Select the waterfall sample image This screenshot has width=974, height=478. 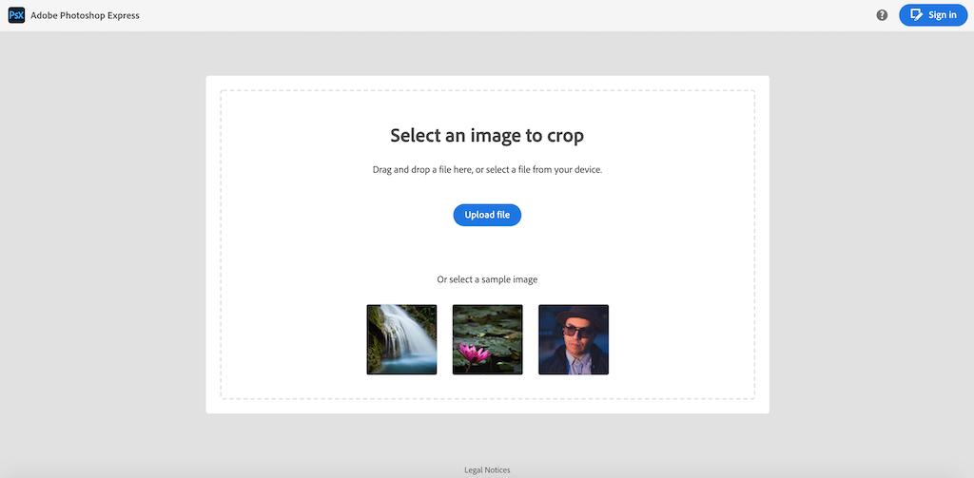401,339
